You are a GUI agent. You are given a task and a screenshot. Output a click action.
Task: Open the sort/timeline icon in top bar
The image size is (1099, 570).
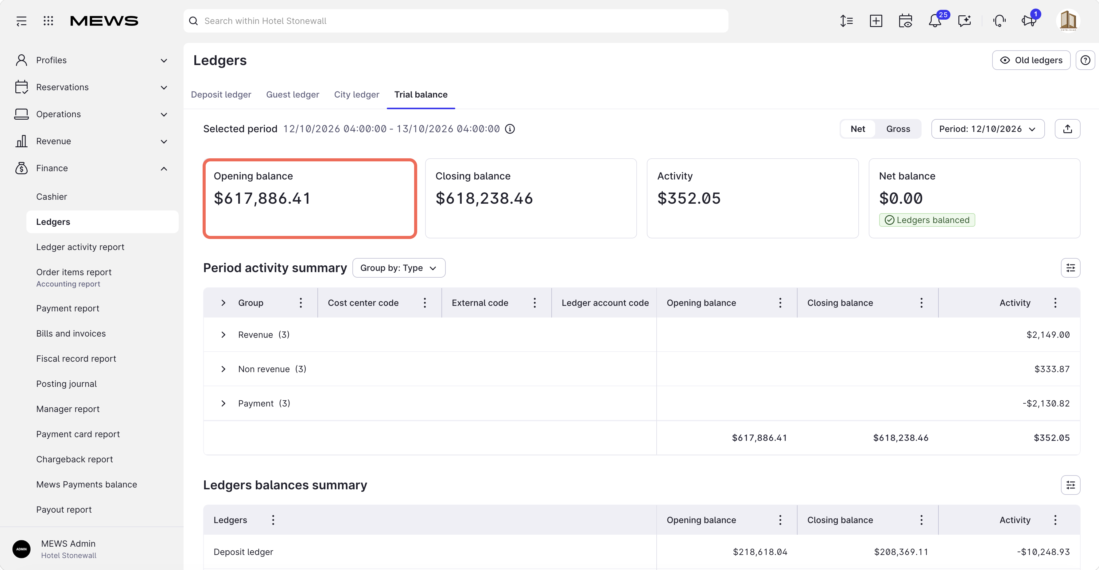point(846,21)
